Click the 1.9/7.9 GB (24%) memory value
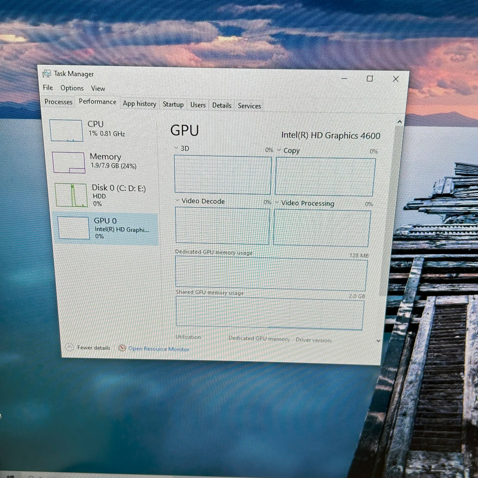 (x=113, y=166)
